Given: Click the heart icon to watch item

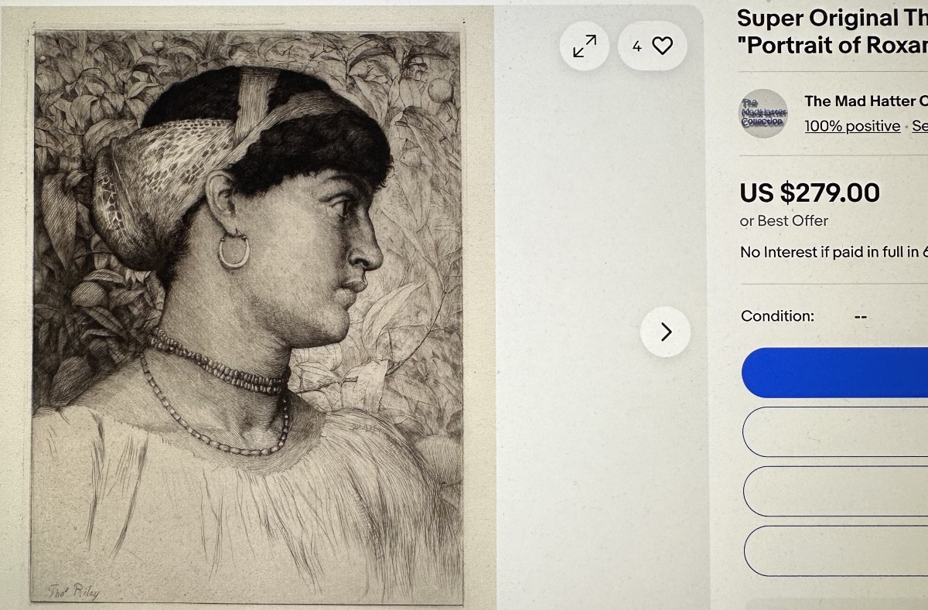Looking at the screenshot, I should click(663, 46).
